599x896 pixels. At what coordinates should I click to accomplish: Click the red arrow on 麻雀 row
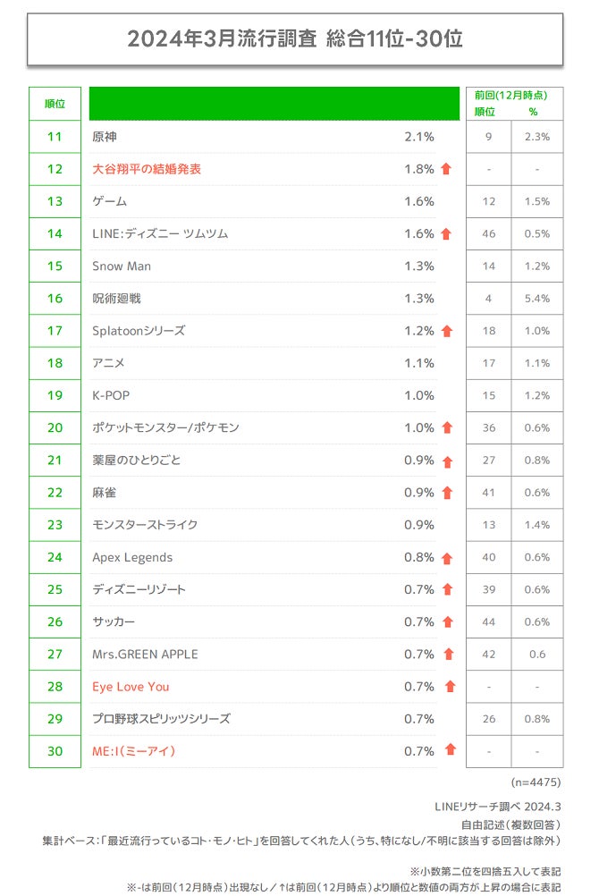pyautogui.click(x=447, y=493)
